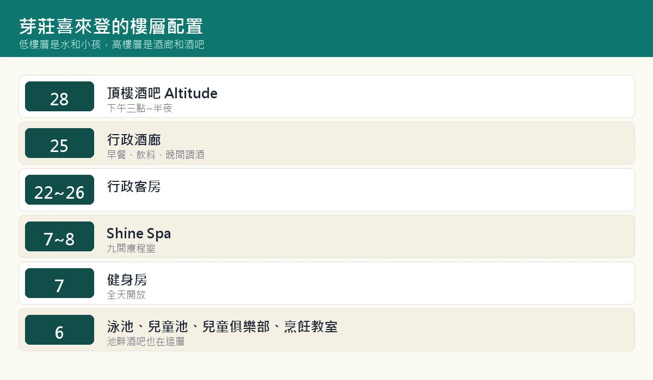
Task: Click the 下午三點~半夜 hours text
Action: pyautogui.click(x=140, y=108)
